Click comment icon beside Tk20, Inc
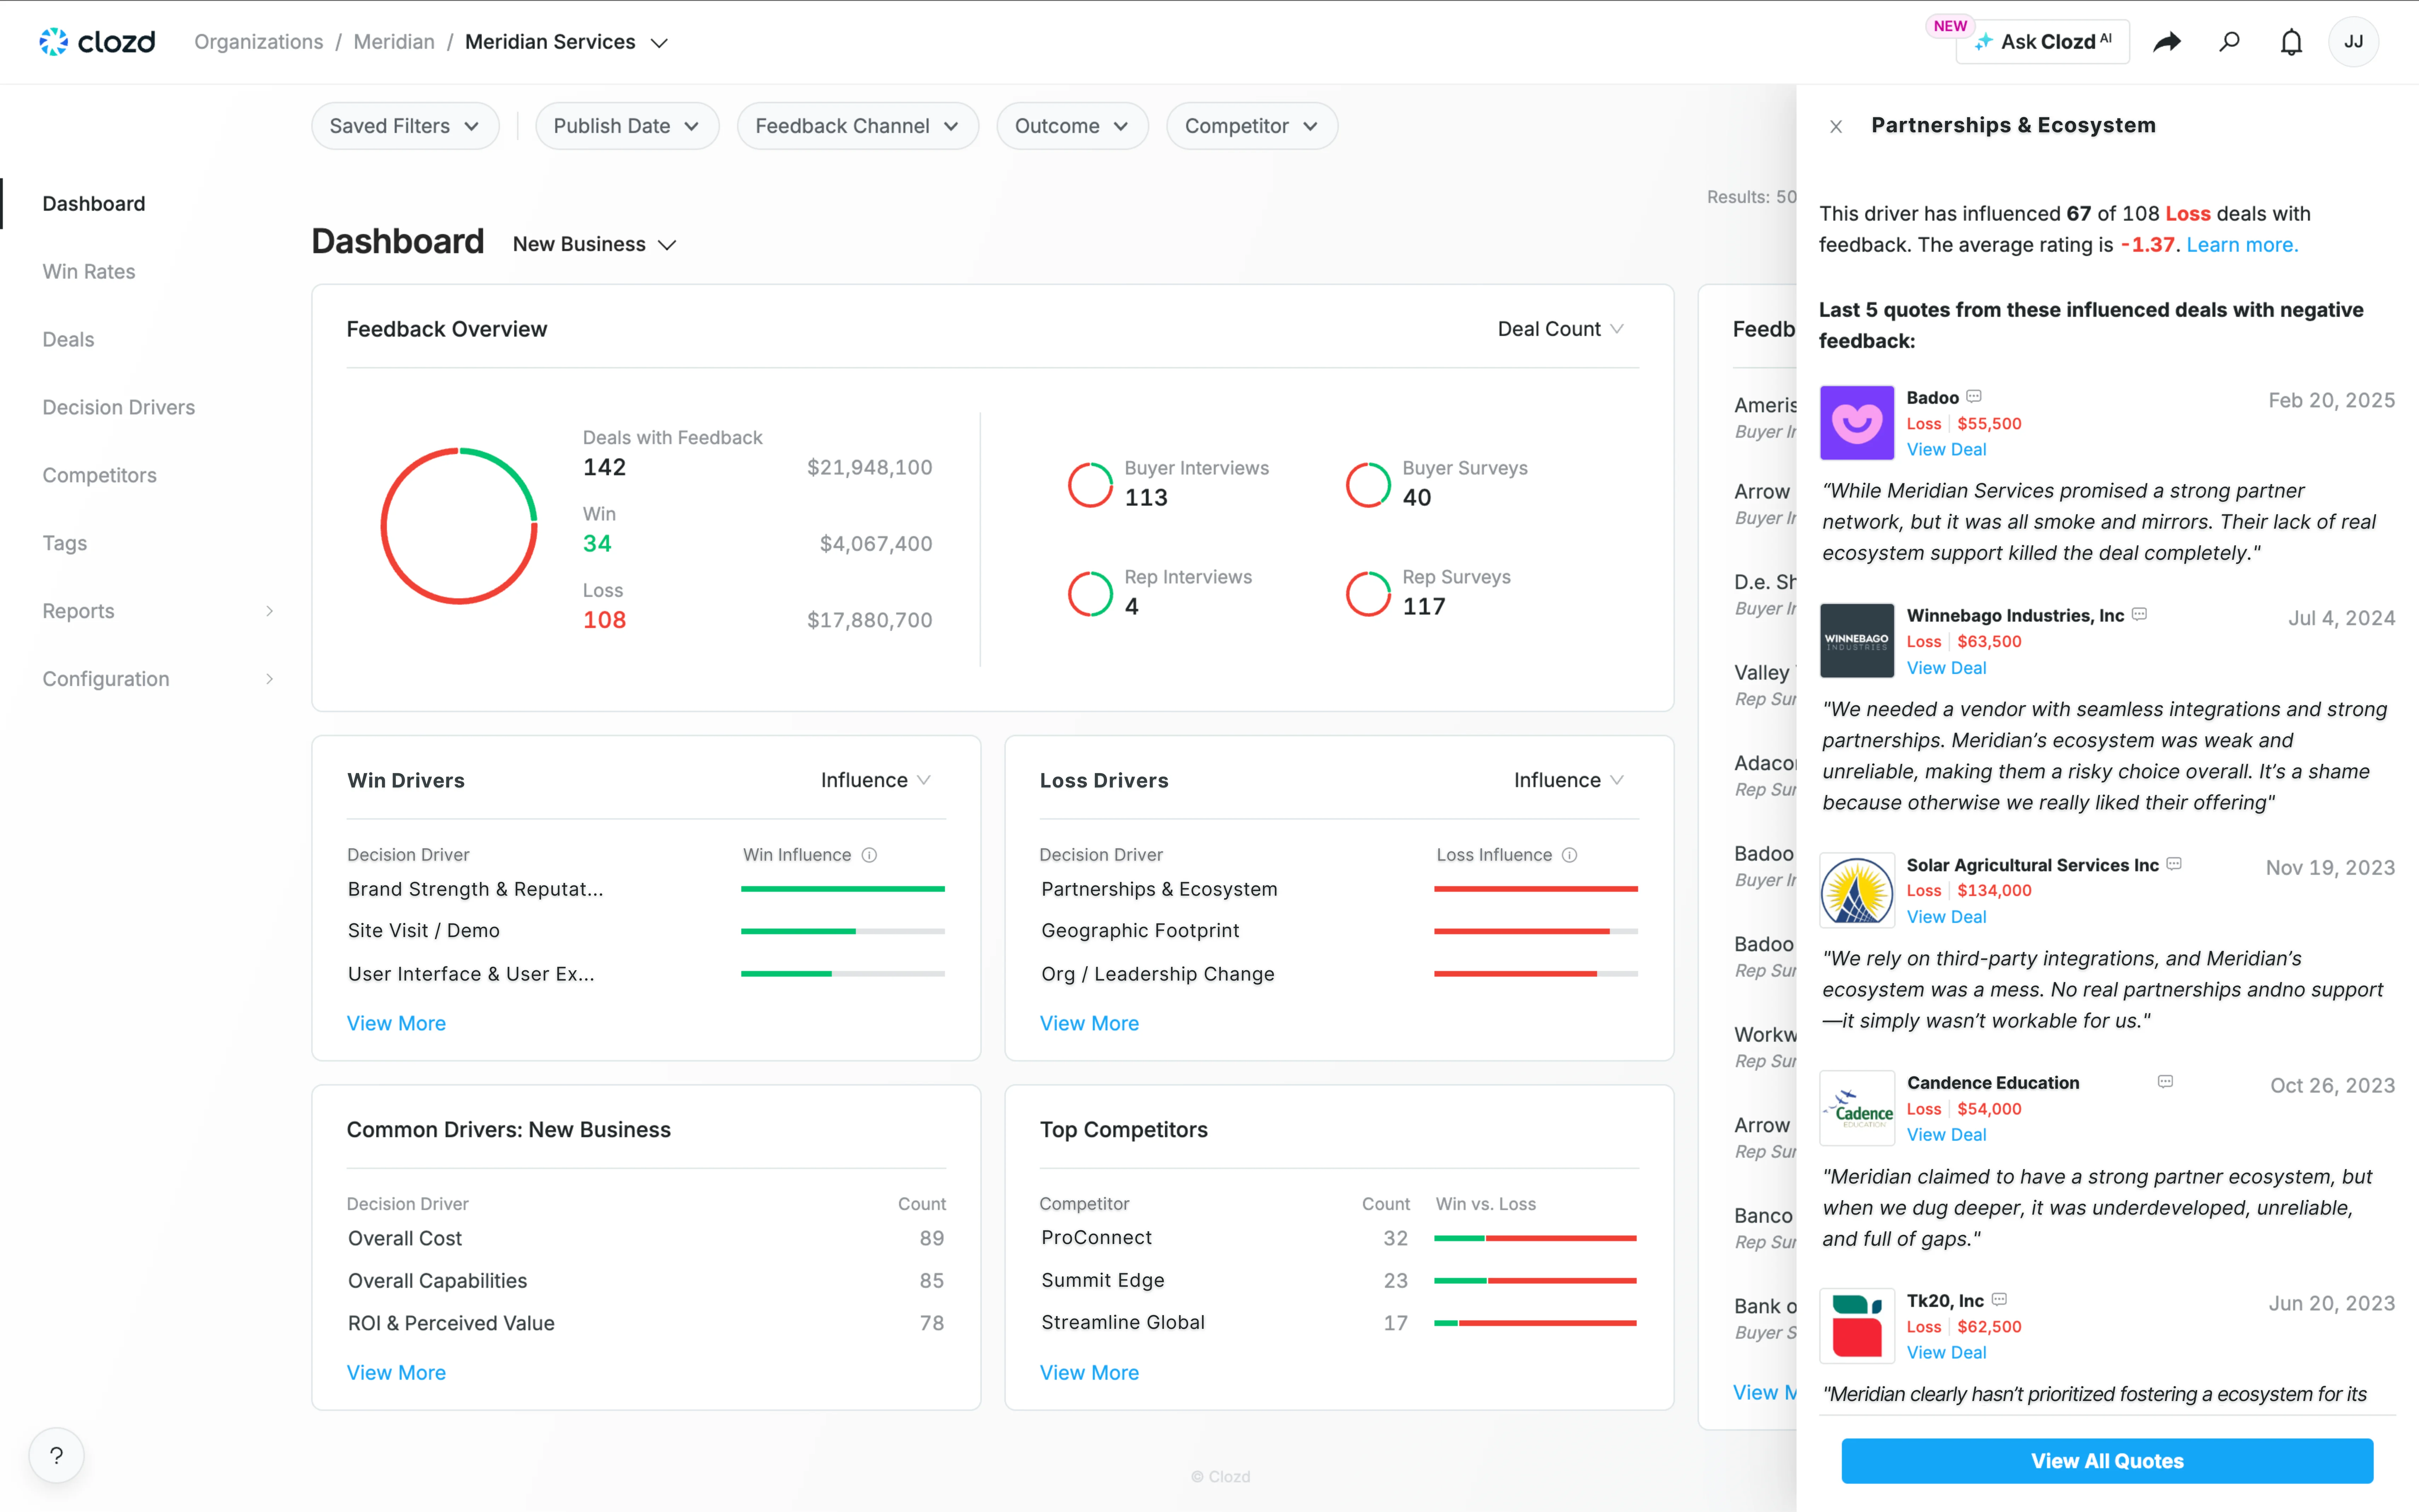The height and width of the screenshot is (1512, 2419). (1999, 1299)
